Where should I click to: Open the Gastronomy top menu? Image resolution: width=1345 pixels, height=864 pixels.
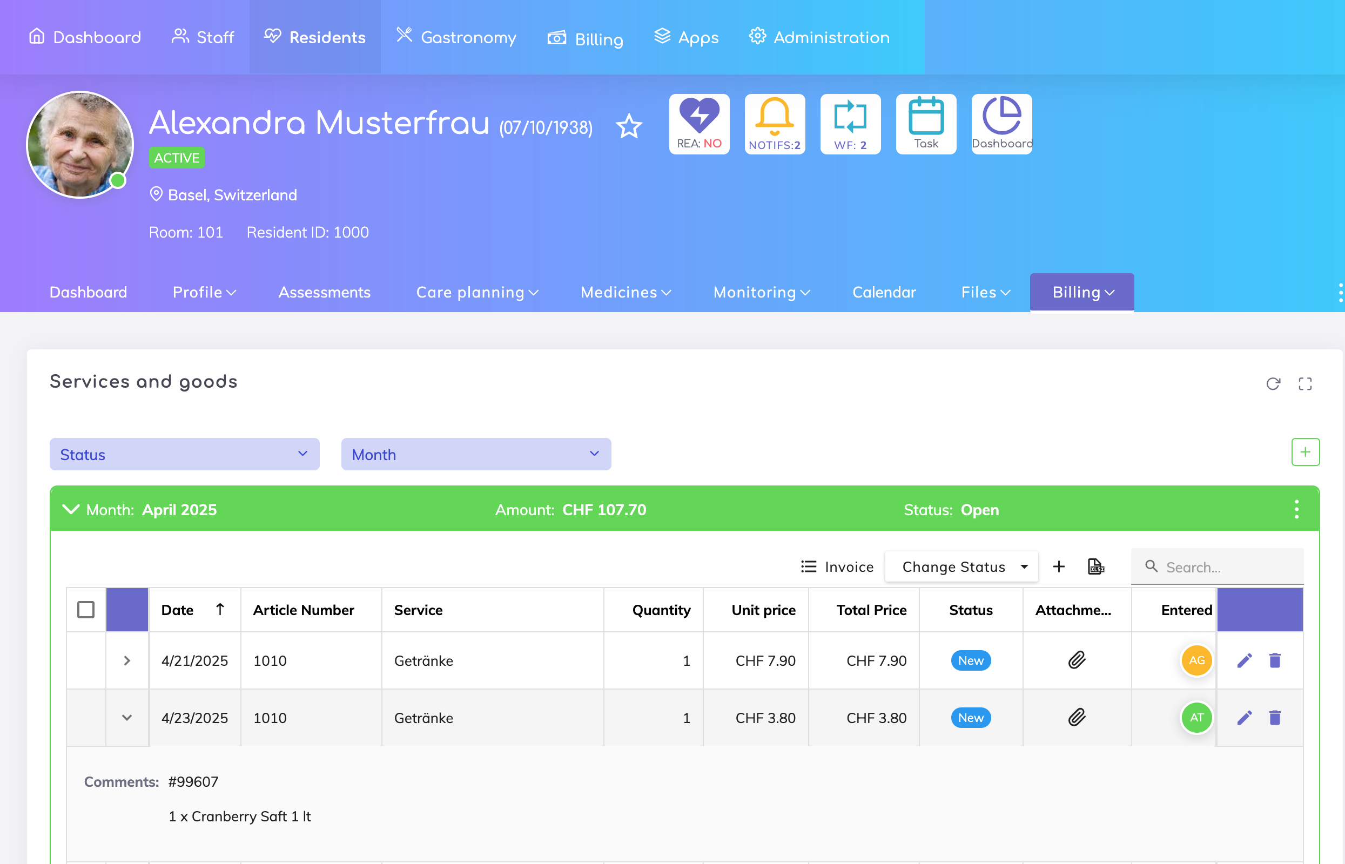pyautogui.click(x=456, y=37)
